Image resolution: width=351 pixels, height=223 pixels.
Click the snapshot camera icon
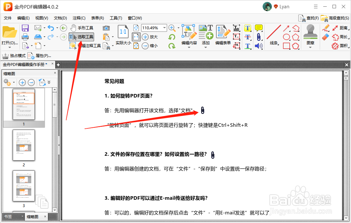coord(106,28)
